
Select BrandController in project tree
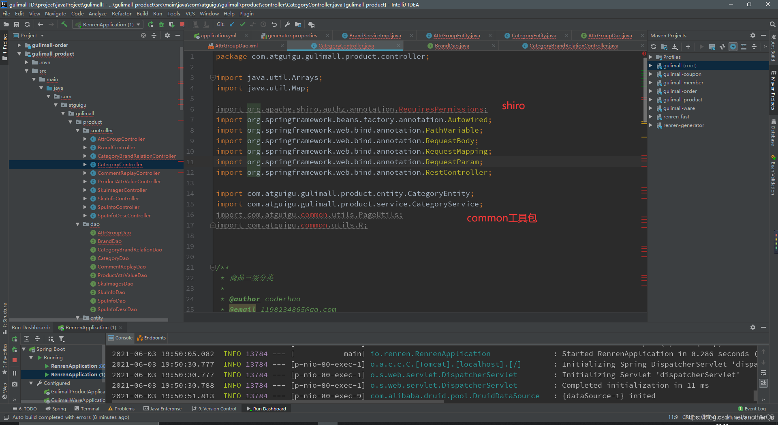pos(116,148)
